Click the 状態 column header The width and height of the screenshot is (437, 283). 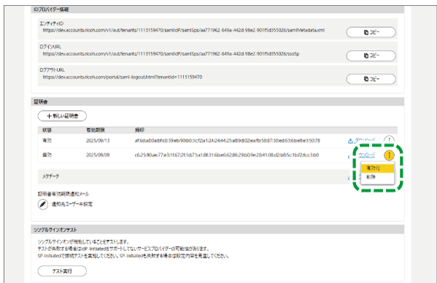(47, 130)
